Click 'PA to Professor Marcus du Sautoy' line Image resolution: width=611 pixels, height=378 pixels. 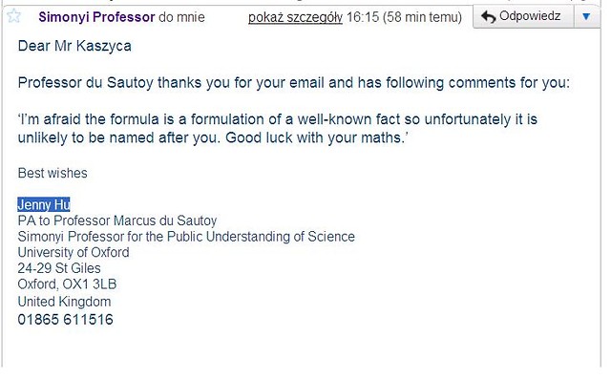tap(117, 220)
